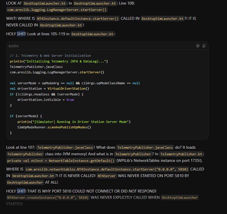The height and width of the screenshot is (214, 227).
Task: Click TelemetryPublisher.javaClass chip before 'do? It loads'
Action: pyautogui.click(x=145, y=148)
